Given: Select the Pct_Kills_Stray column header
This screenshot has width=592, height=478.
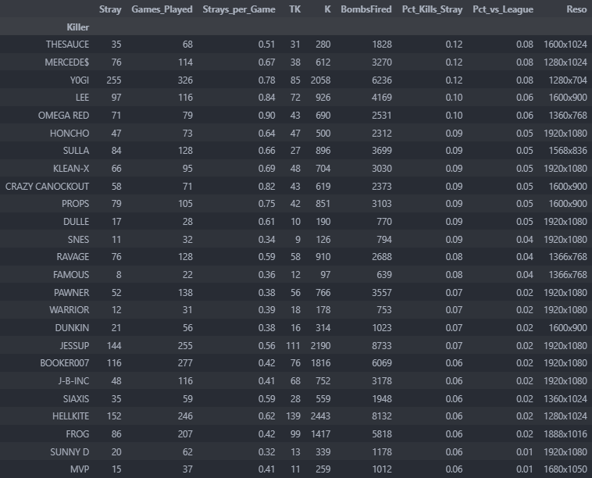Looking at the screenshot, I should (x=431, y=9).
